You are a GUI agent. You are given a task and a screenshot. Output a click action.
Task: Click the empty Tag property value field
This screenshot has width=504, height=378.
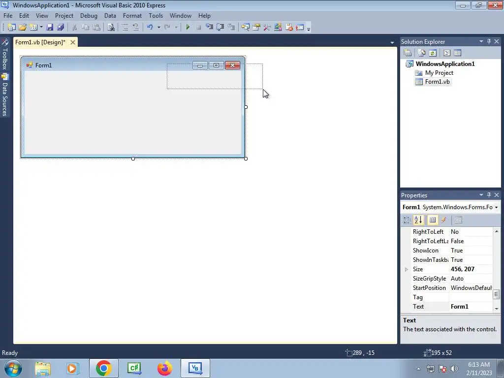471,297
